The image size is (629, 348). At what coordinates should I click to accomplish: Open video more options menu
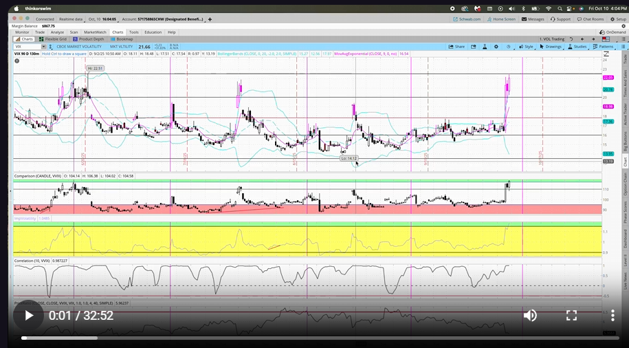tap(611, 316)
